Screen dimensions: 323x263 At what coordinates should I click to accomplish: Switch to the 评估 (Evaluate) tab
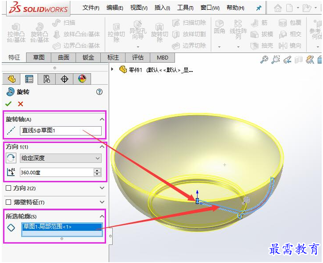pos(137,57)
